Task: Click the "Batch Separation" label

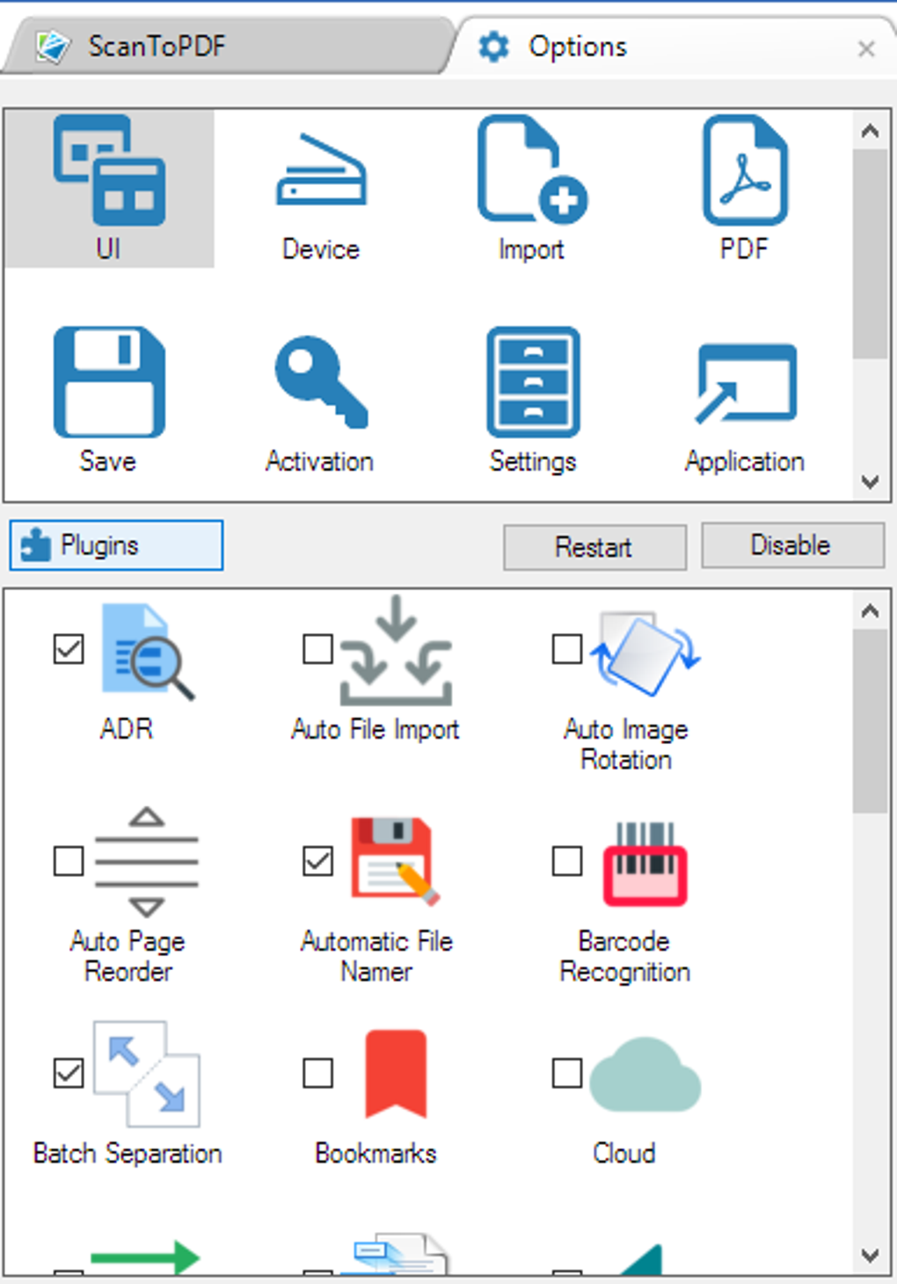Action: [128, 1153]
